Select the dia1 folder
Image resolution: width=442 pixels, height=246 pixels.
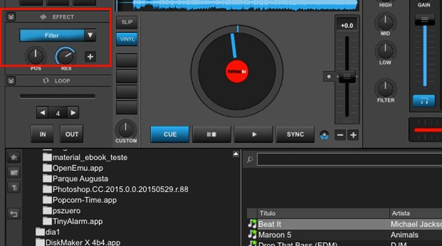click(x=48, y=232)
